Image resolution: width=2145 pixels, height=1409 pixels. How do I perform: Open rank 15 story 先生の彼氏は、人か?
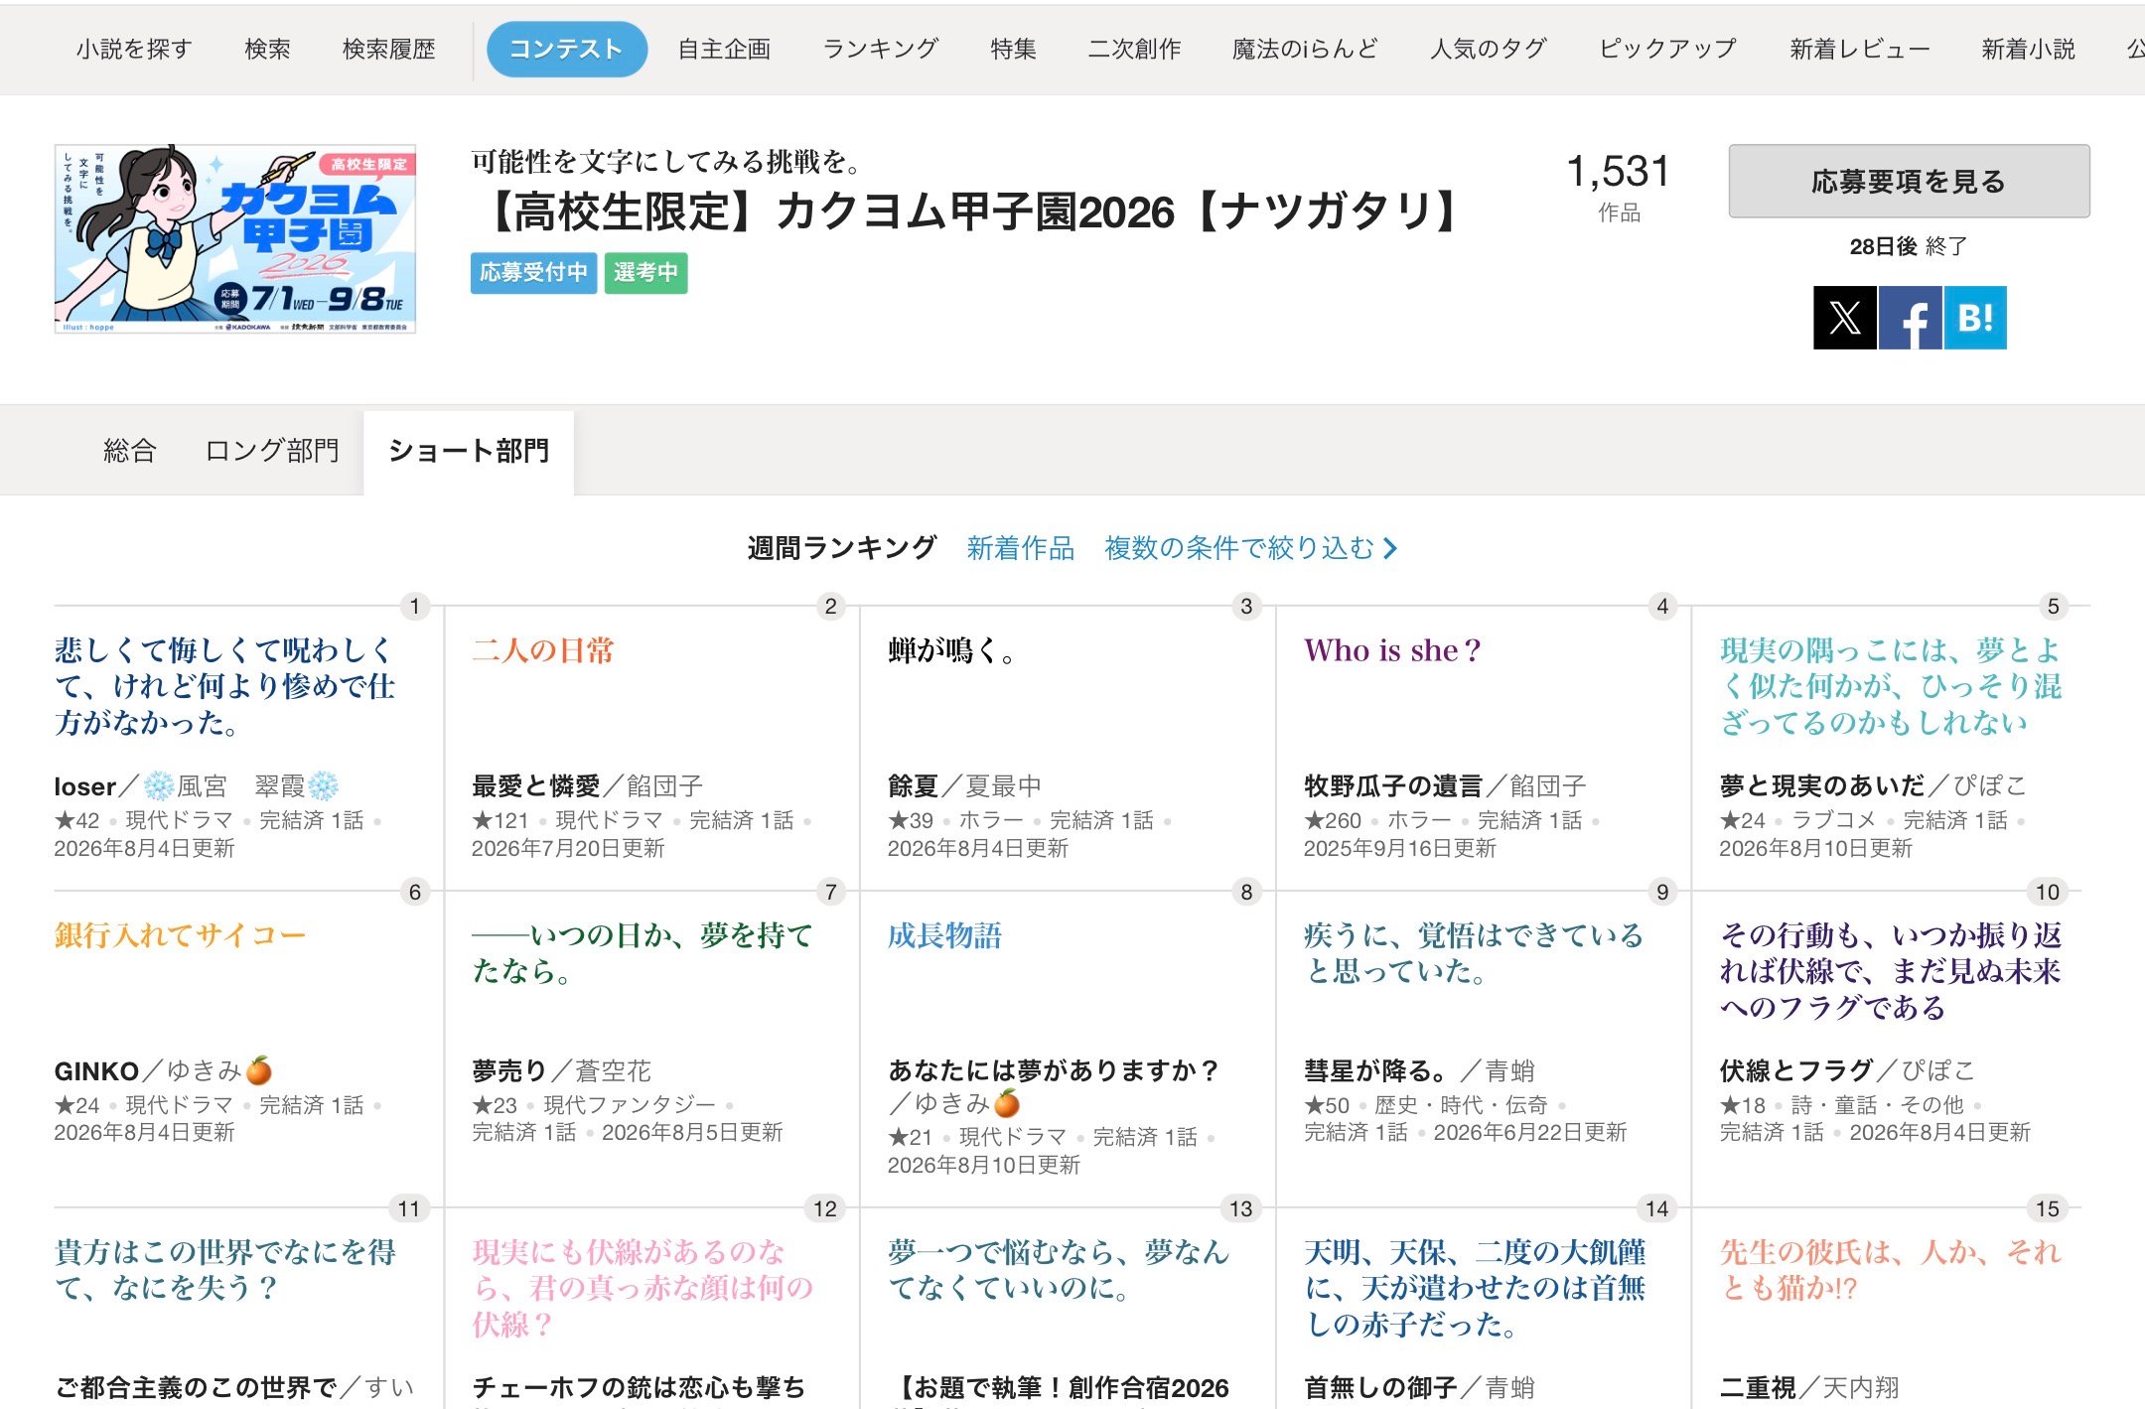point(1891,1270)
